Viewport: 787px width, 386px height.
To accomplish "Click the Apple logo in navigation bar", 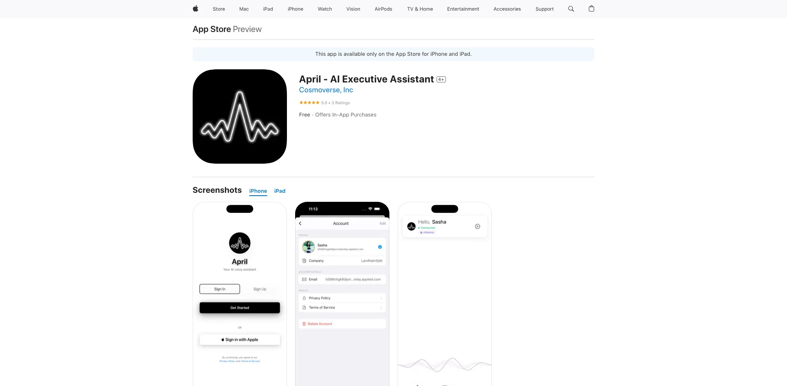I will click(x=196, y=9).
